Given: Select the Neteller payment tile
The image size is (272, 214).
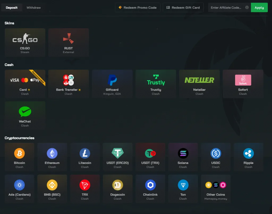Looking at the screenshot, I should coord(199,84).
